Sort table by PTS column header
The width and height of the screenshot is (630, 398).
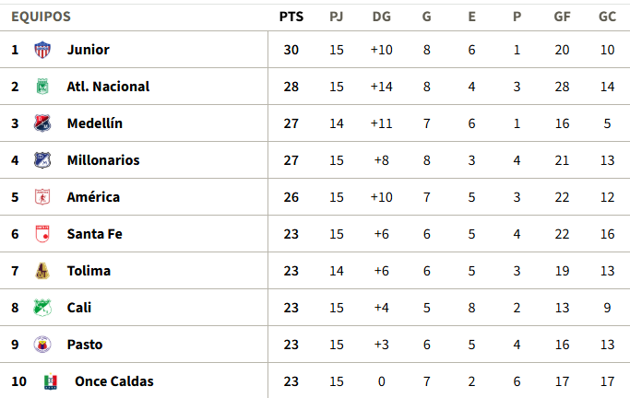click(291, 17)
